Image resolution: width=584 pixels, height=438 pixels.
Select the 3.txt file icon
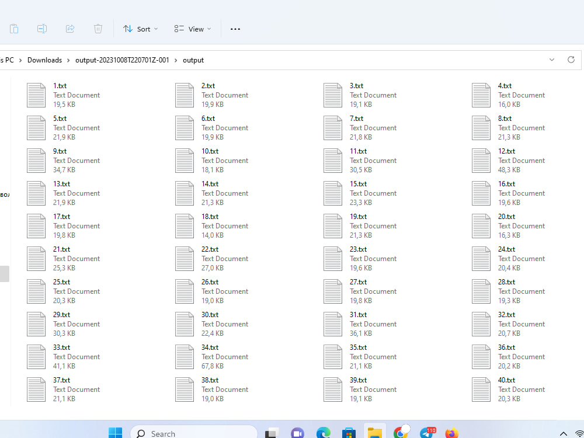point(333,95)
